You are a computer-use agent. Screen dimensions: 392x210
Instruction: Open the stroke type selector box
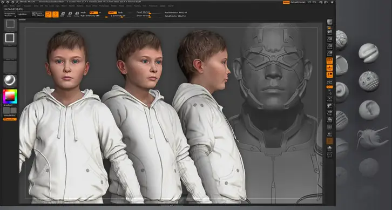point(10,38)
